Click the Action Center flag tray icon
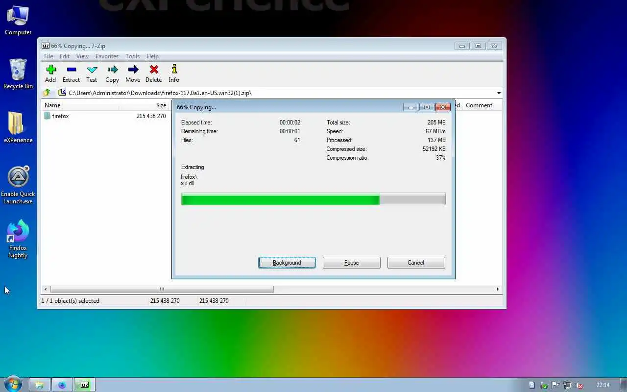Image resolution: width=627 pixels, height=392 pixels. [555, 385]
